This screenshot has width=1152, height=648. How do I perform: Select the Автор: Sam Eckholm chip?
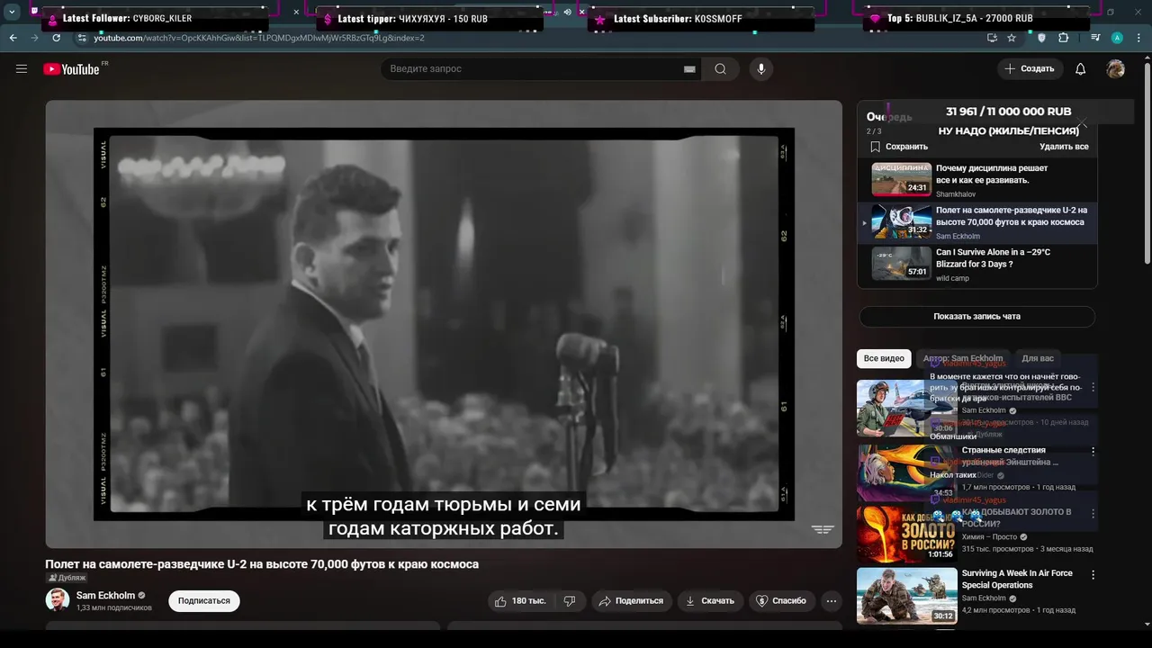[x=963, y=358]
